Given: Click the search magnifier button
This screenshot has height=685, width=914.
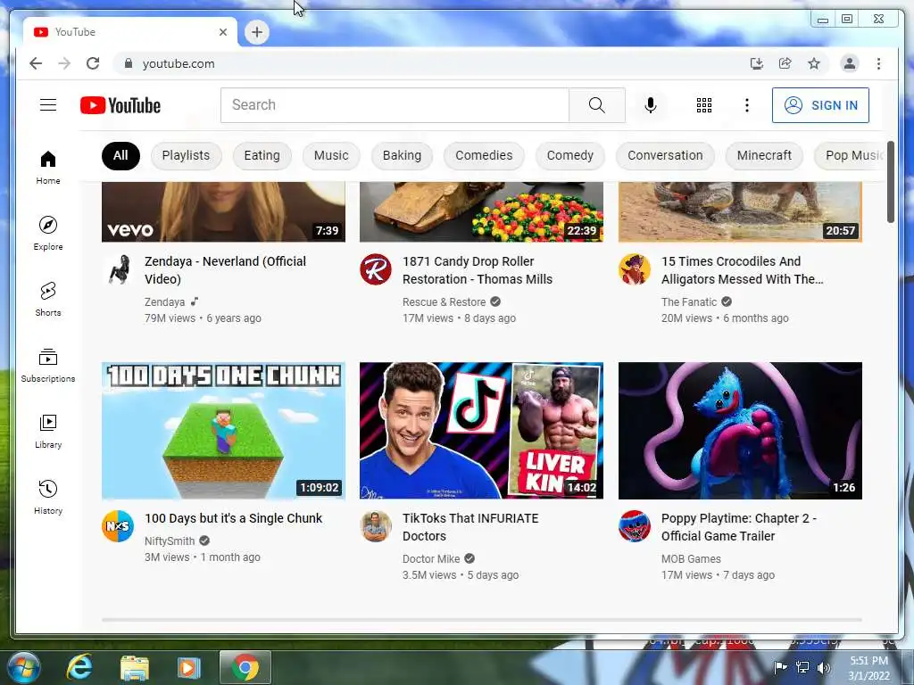Looking at the screenshot, I should 597,105.
